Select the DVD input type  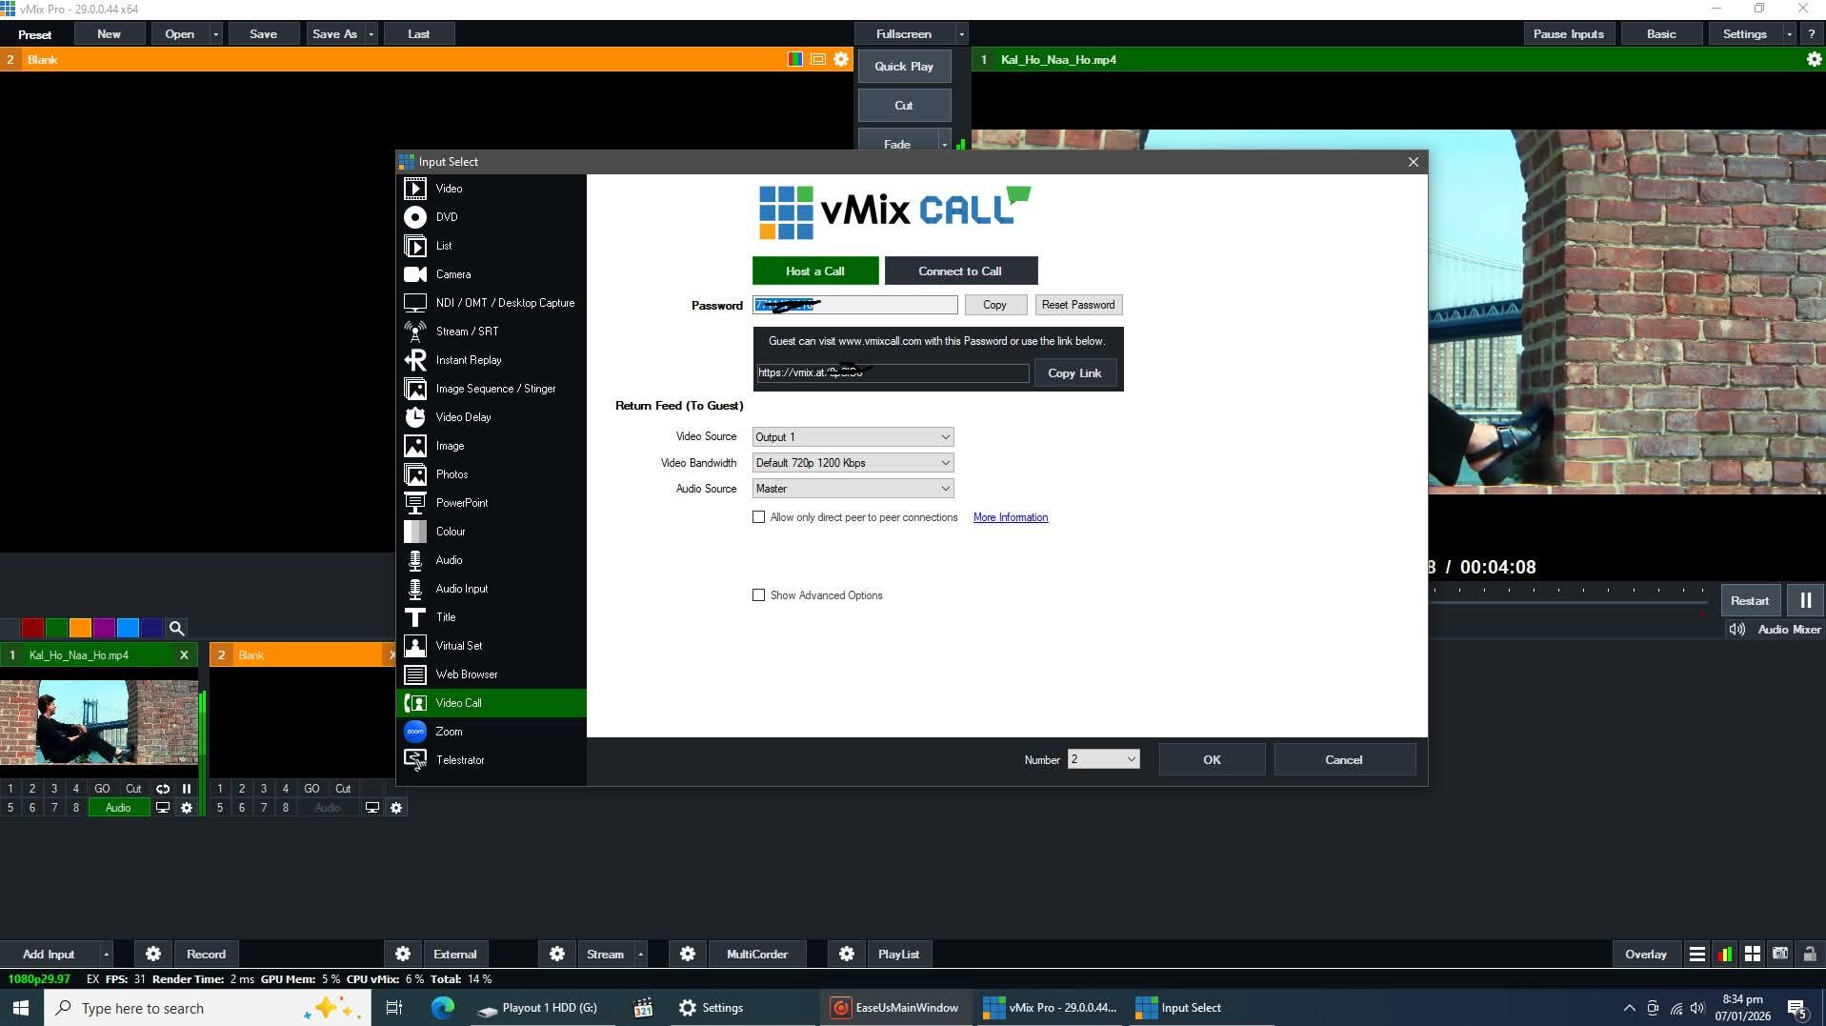(x=491, y=217)
